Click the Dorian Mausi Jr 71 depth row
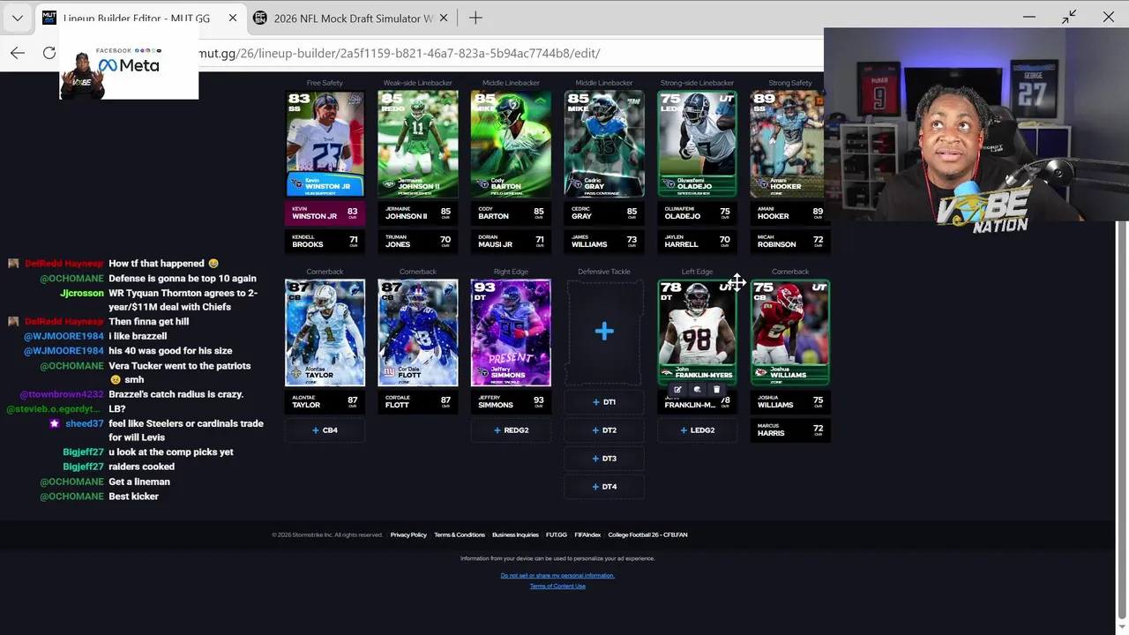Image resolution: width=1129 pixels, height=635 pixels. (x=511, y=241)
